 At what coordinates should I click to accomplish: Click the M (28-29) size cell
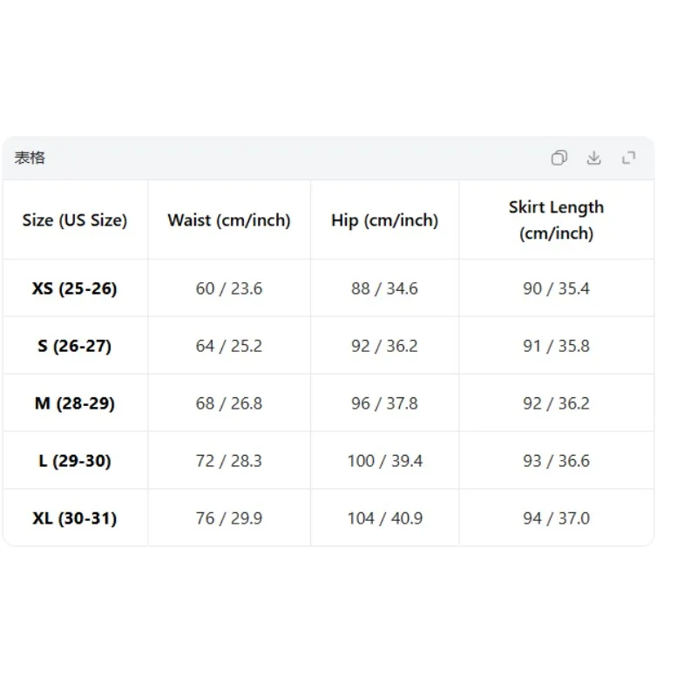(x=75, y=403)
